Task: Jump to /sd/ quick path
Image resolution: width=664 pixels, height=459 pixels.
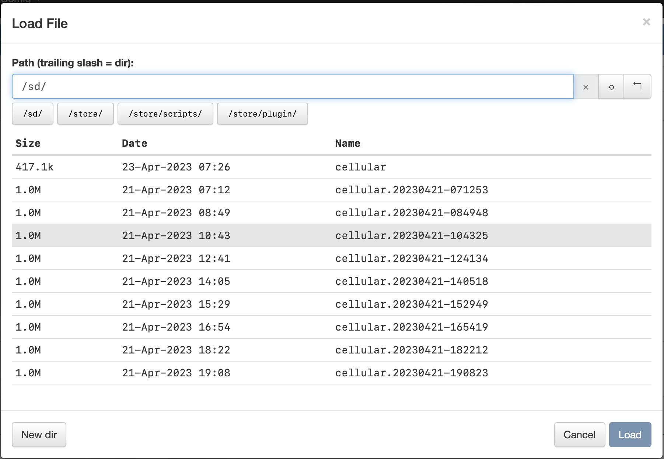Action: click(x=32, y=114)
